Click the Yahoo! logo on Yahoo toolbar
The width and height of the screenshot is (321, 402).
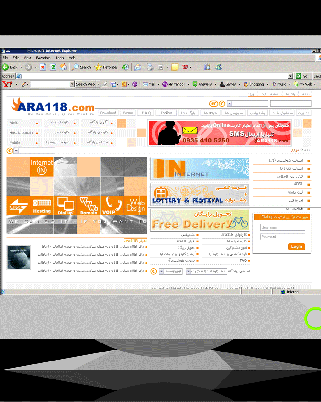coord(7,84)
